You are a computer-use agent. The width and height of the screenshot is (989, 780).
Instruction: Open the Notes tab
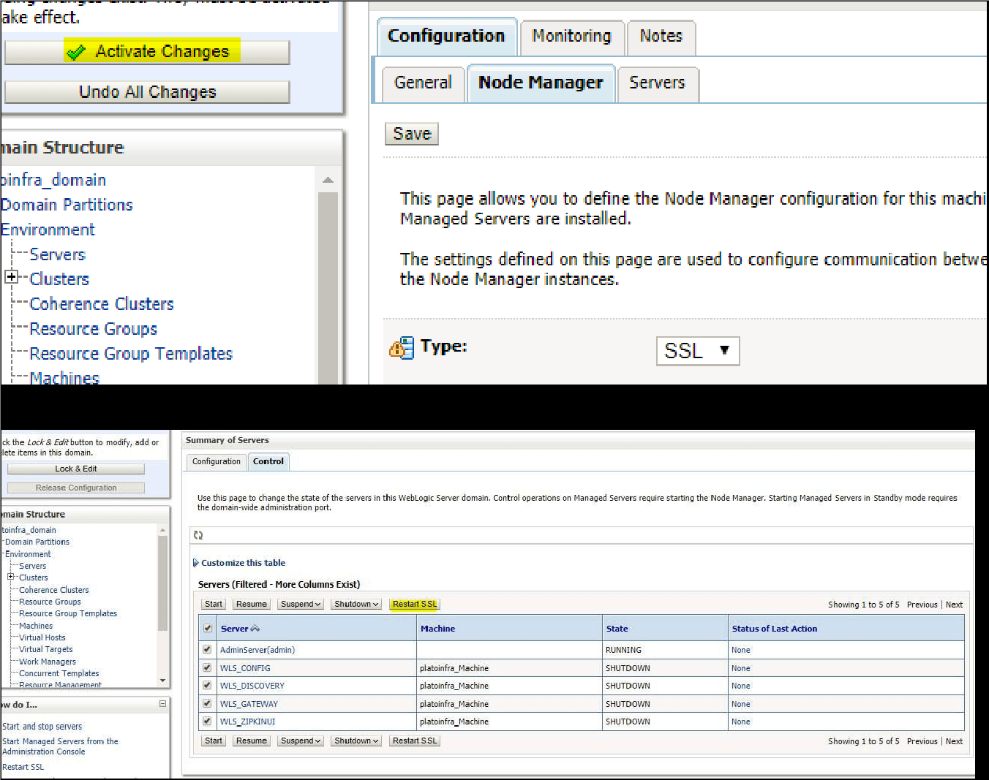tap(661, 37)
